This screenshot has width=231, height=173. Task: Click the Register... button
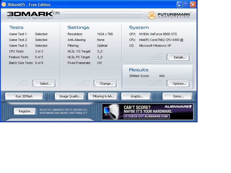25,111
